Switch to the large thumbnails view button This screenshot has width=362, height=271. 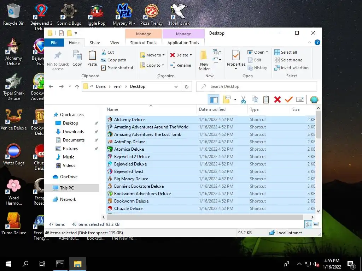[x=316, y=224]
